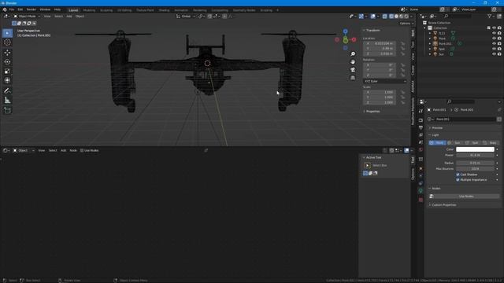Collapse the Transform panel in sidebar
Viewport: 504px width, 283px height.
[372, 30]
